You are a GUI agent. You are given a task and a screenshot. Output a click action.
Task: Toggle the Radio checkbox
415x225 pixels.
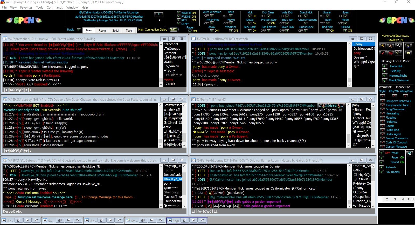pos(79,30)
